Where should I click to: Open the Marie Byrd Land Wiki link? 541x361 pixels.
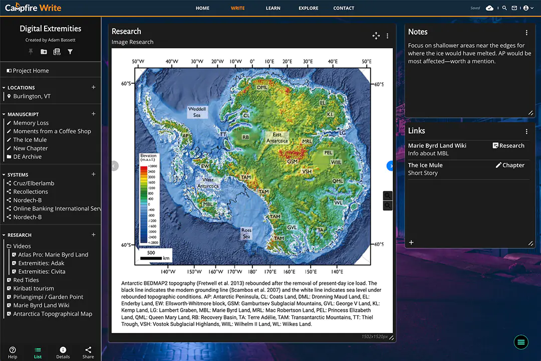[437, 145]
